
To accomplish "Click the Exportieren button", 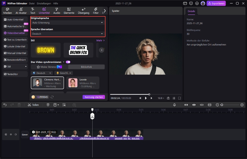I will (x=216, y=3).
